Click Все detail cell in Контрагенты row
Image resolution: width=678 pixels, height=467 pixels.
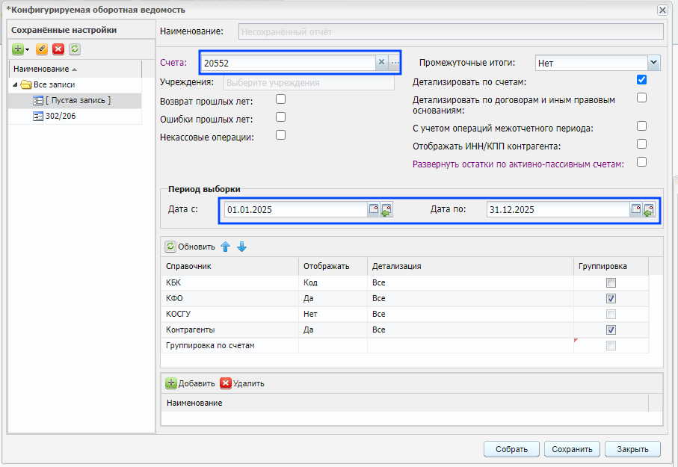click(x=470, y=330)
